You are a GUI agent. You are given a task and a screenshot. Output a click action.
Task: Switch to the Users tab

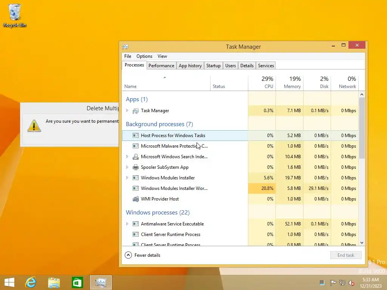pos(231,66)
